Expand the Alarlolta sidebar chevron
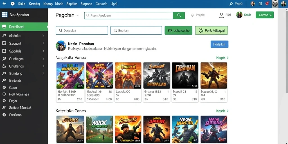 [43, 36]
